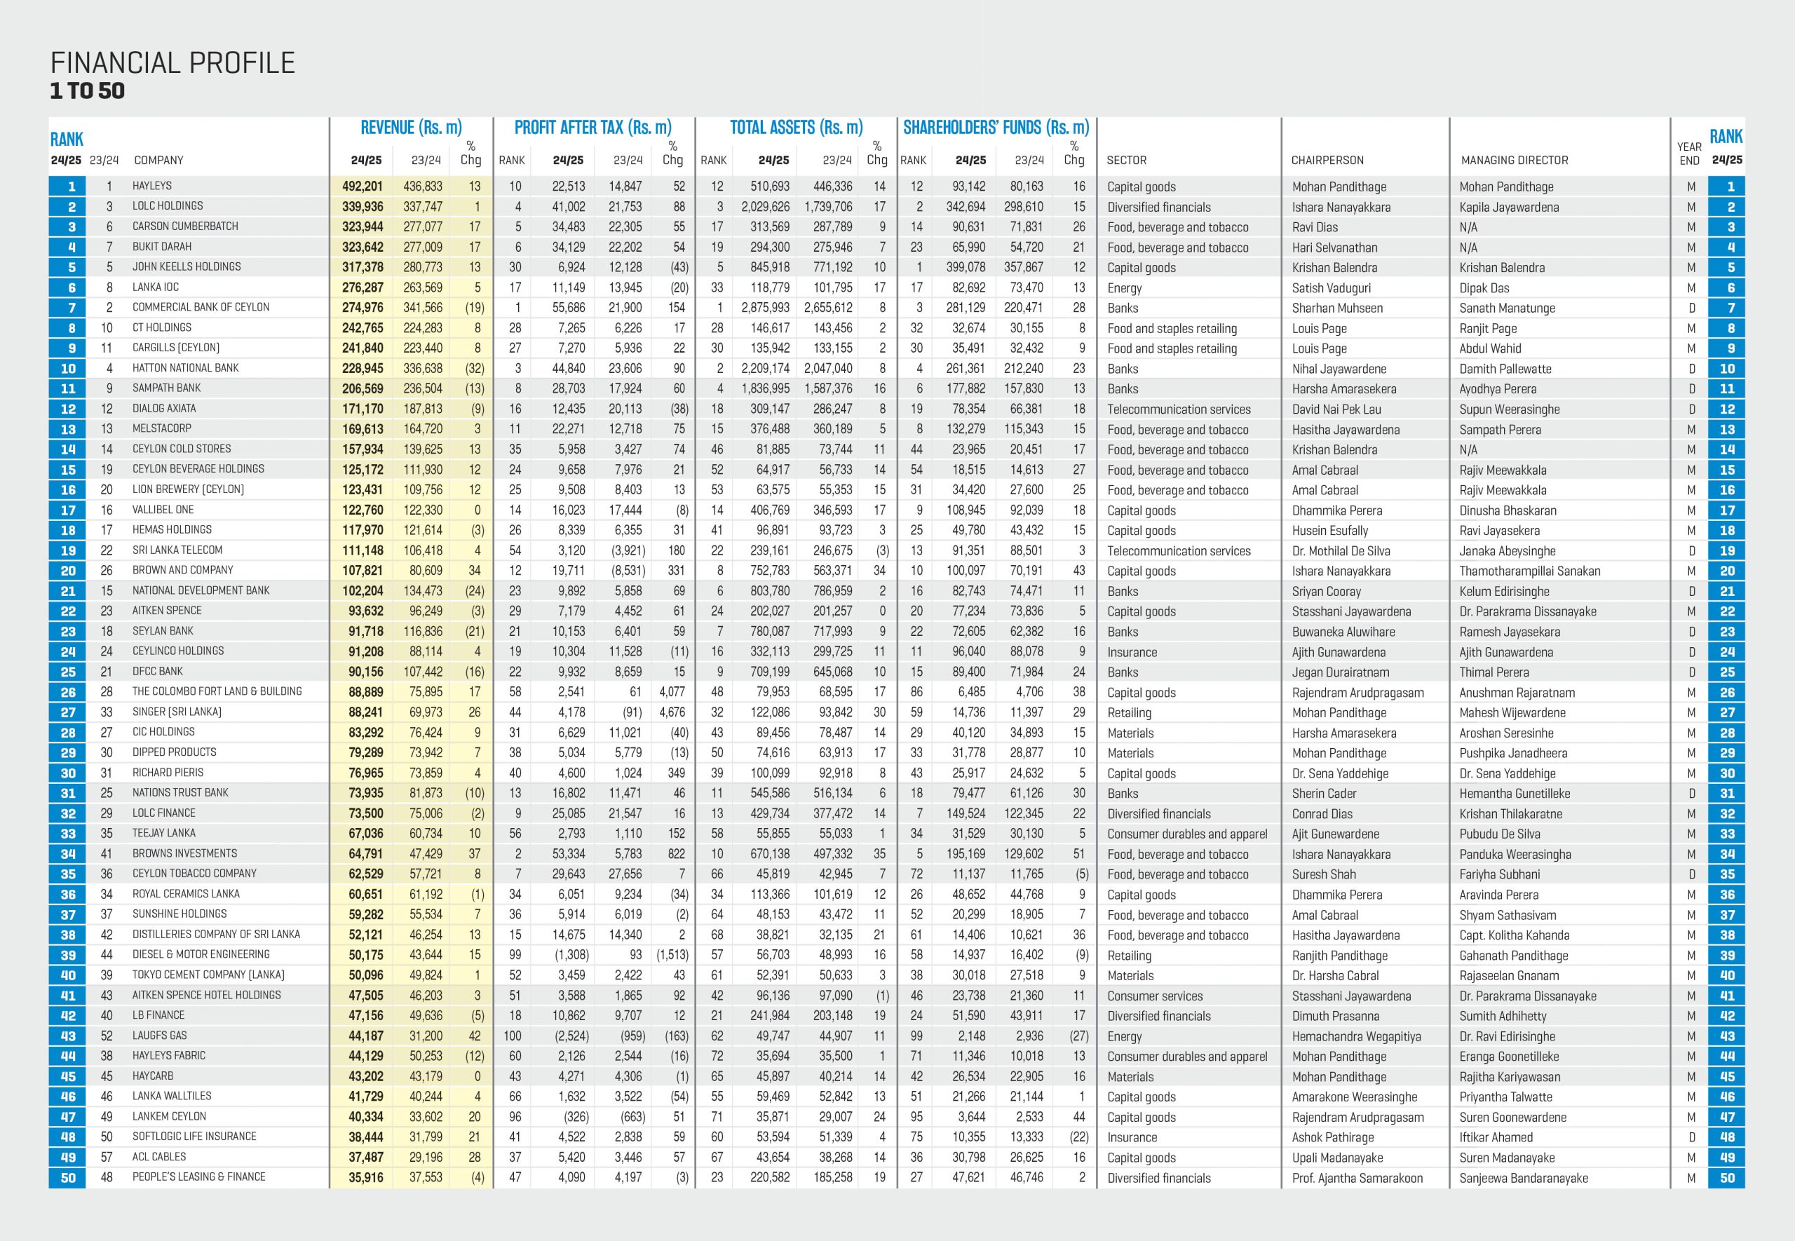The image size is (1795, 1241).
Task: Click the PROFIT AFTER TAX column heading
Action: click(x=592, y=128)
